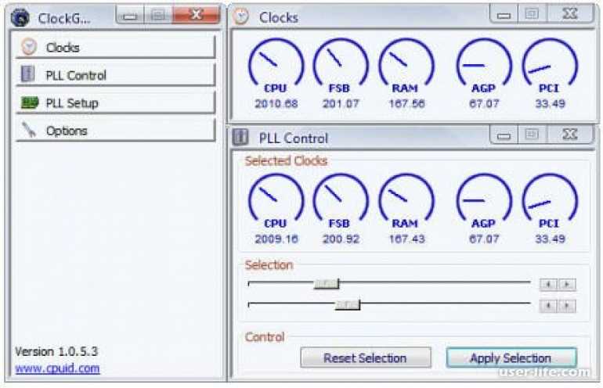Decrease lower slider with left arrow button

548,306
